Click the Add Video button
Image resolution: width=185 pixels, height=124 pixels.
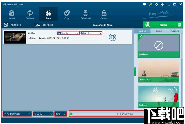coord(12,25)
